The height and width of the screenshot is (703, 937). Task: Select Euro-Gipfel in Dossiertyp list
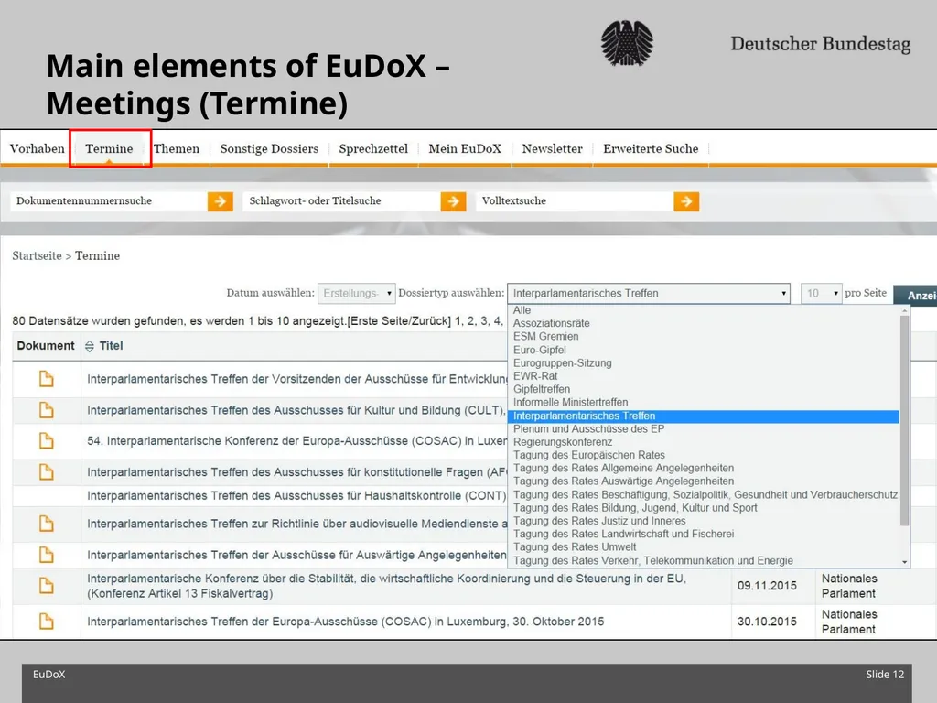(704, 350)
